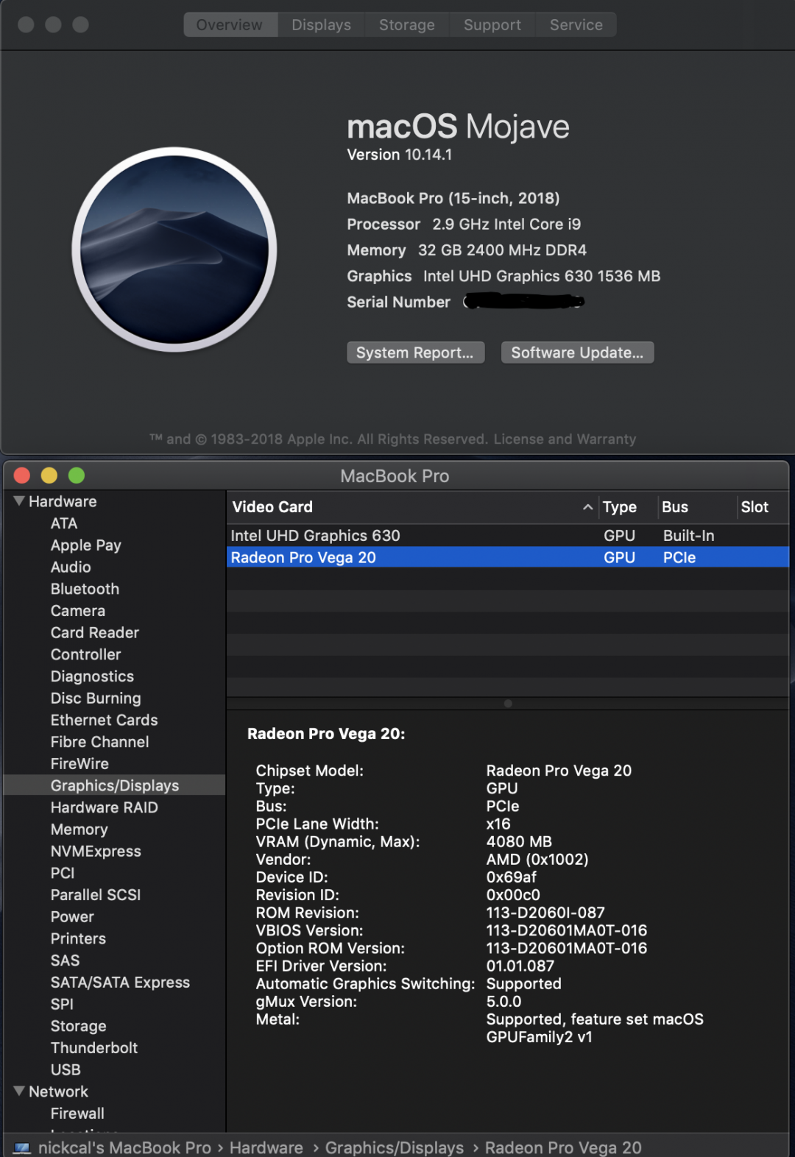Open the Storage tab
This screenshot has height=1157, width=795.
tap(406, 25)
